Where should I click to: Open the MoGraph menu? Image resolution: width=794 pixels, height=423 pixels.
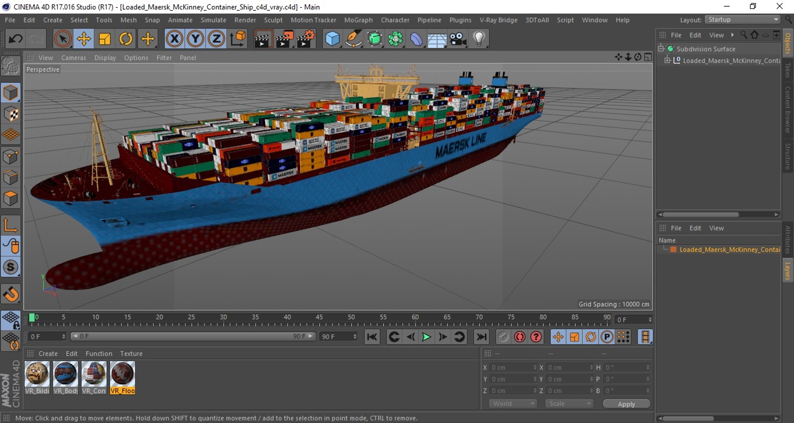(358, 20)
